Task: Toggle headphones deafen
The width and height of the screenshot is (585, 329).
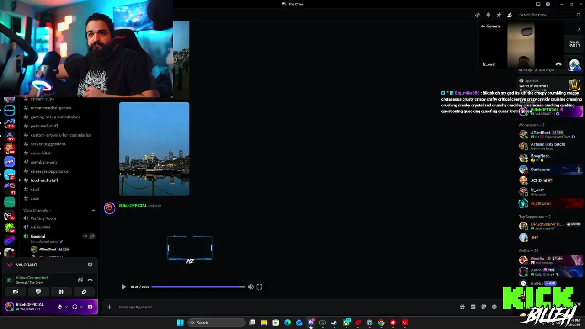Action: pyautogui.click(x=75, y=307)
